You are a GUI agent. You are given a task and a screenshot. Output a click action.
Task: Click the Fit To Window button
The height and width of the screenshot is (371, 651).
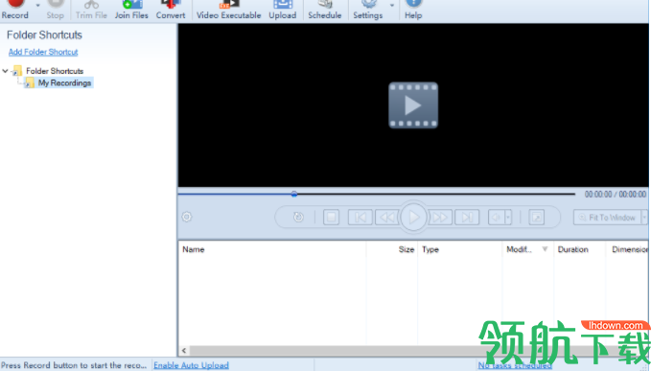[x=608, y=218]
